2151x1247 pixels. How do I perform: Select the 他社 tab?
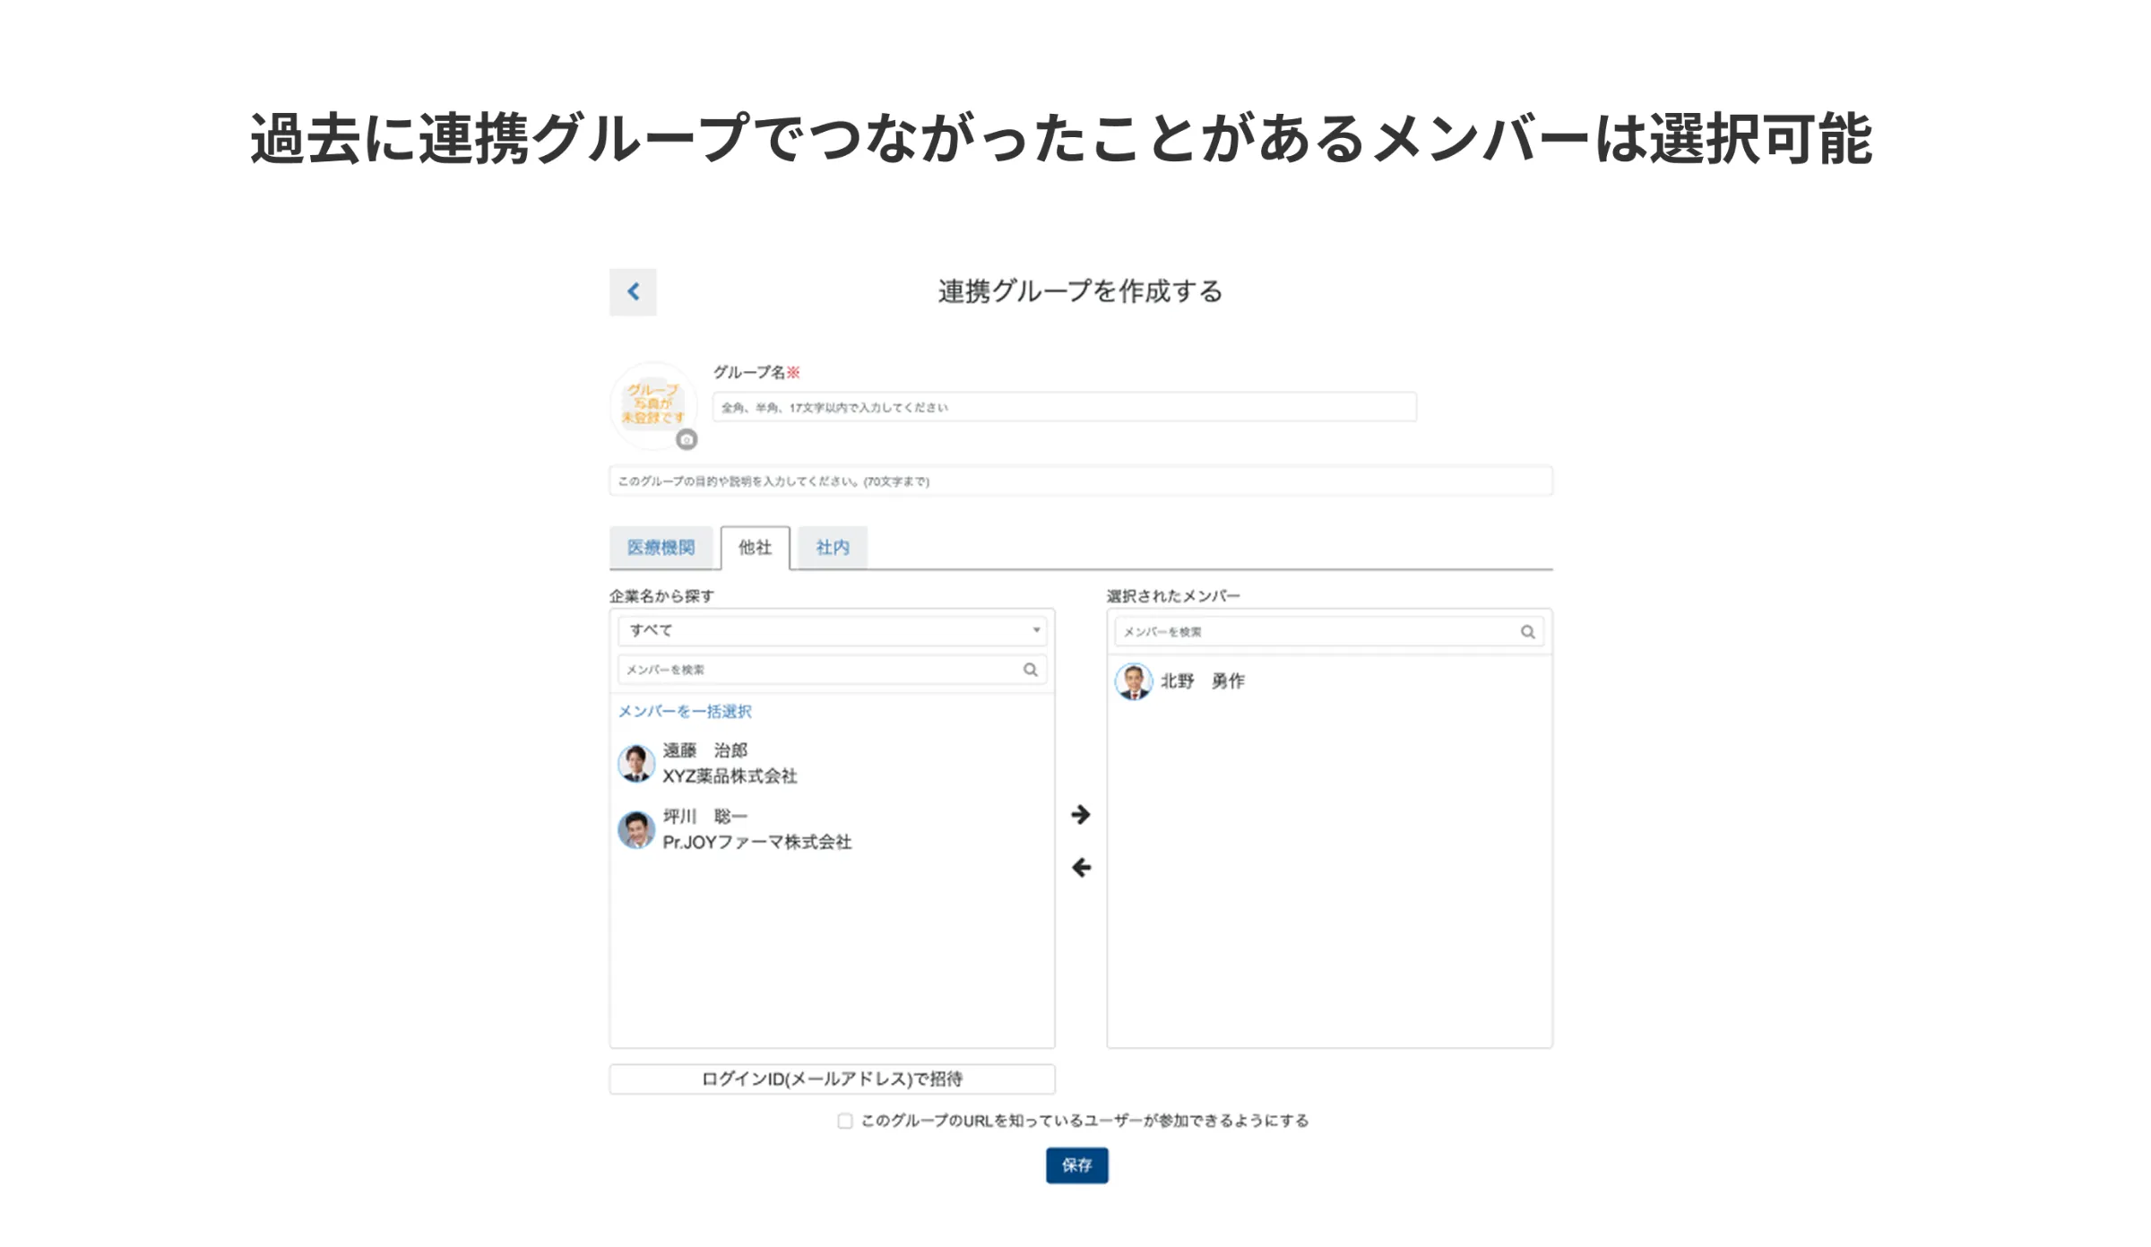[755, 547]
